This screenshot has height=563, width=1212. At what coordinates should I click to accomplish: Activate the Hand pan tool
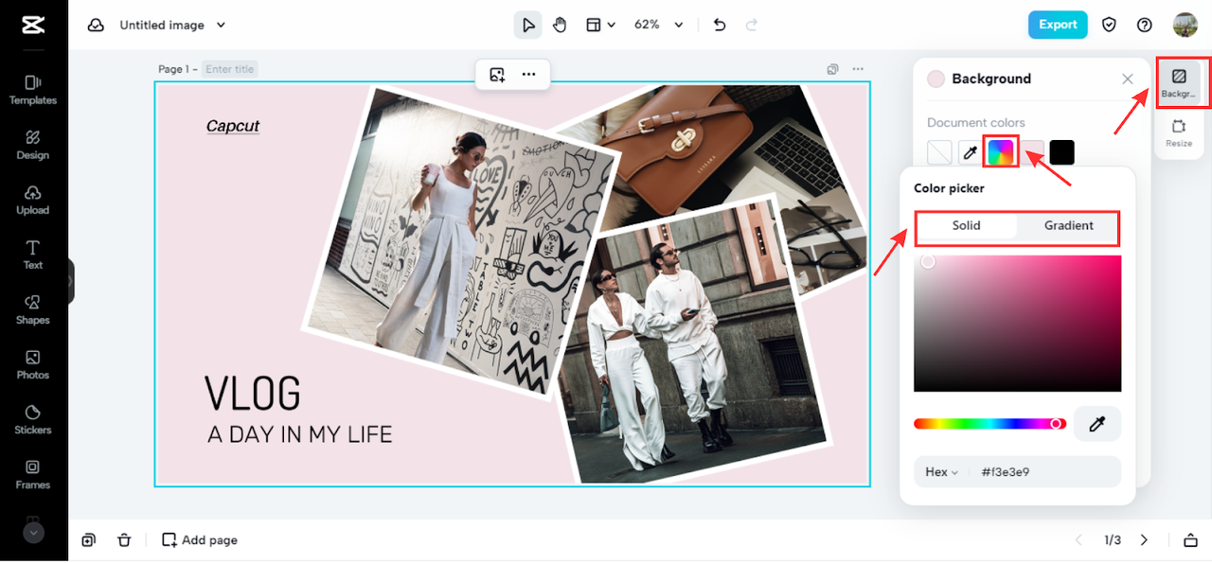click(560, 26)
